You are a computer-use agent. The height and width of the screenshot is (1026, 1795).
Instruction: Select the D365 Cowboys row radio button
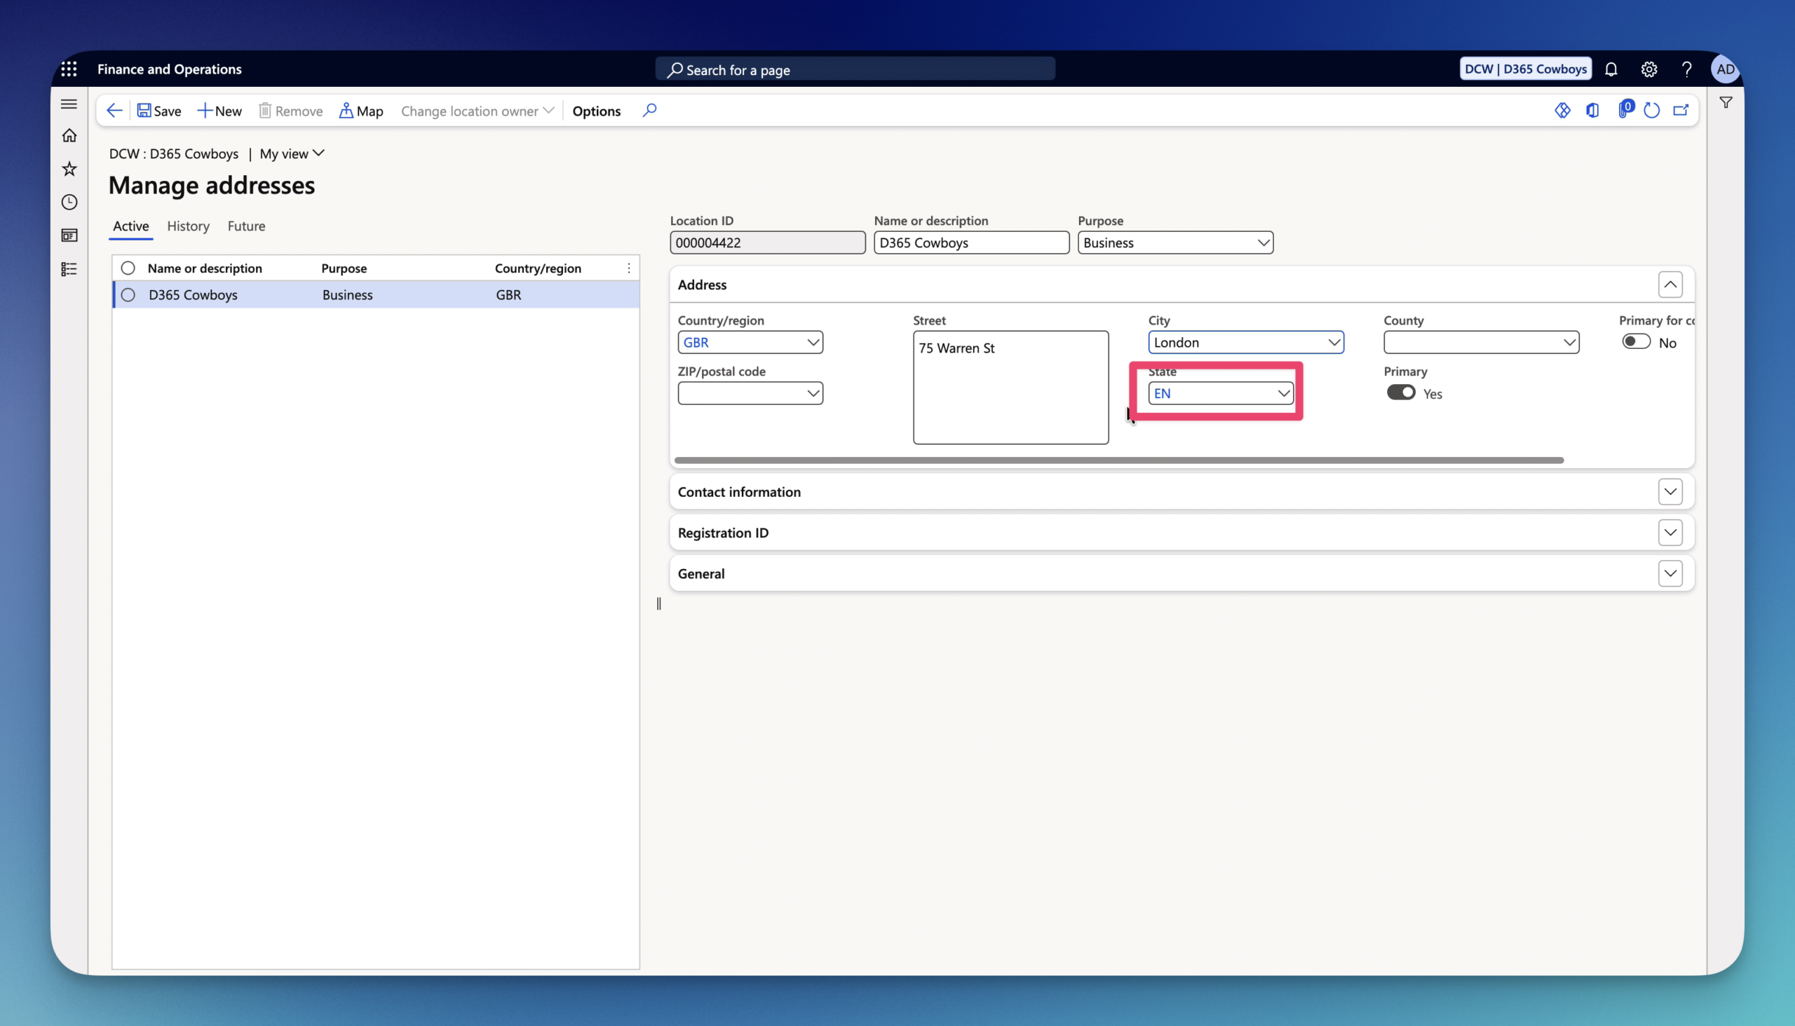pyautogui.click(x=128, y=294)
